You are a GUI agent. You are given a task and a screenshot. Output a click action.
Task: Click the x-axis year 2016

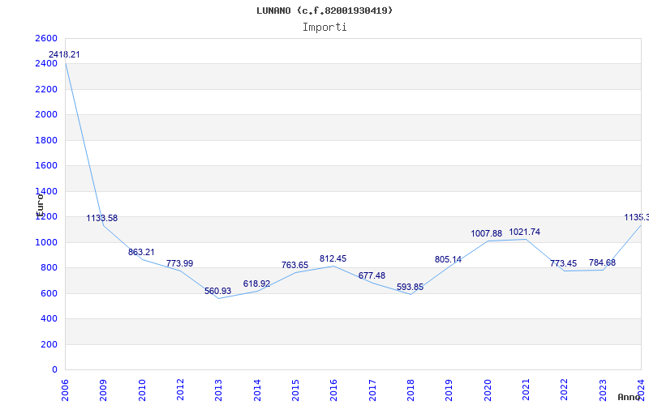pyautogui.click(x=333, y=390)
